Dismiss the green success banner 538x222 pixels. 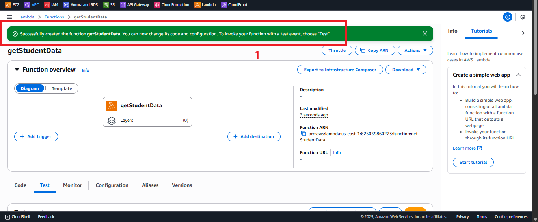point(425,34)
